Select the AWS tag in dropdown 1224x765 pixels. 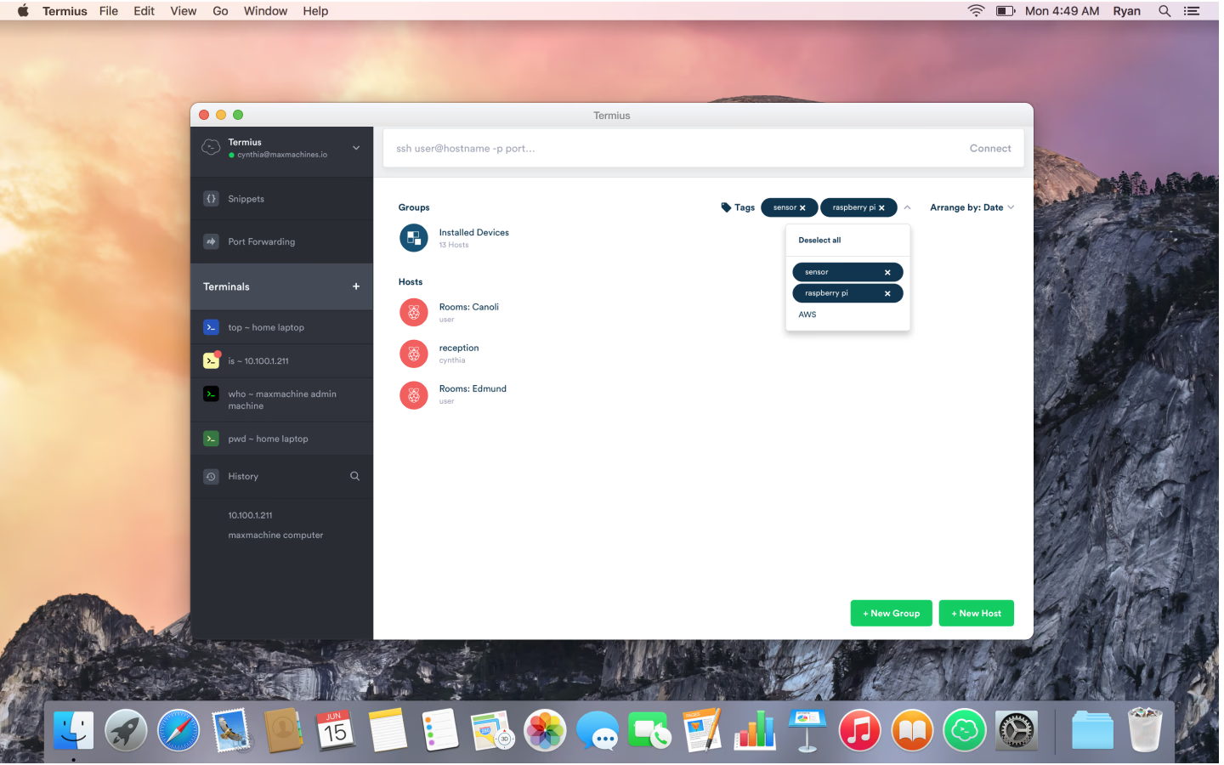807,314
